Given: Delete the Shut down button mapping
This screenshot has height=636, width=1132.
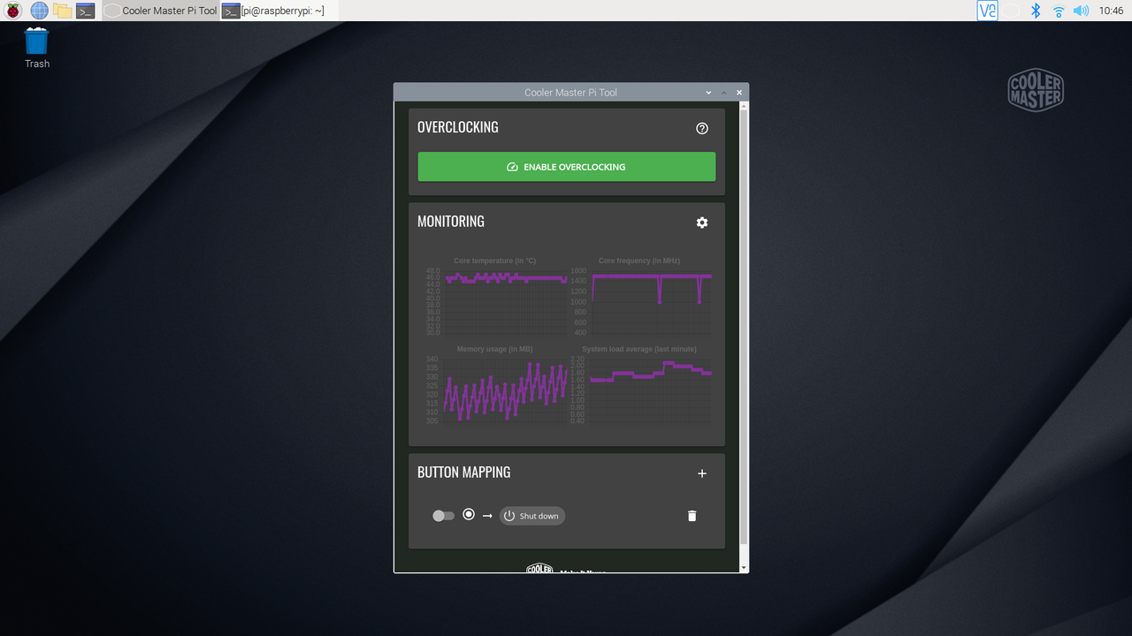Looking at the screenshot, I should (692, 516).
